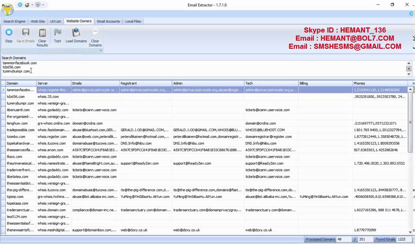Click the user avatar icon in title bar

coord(27,5)
